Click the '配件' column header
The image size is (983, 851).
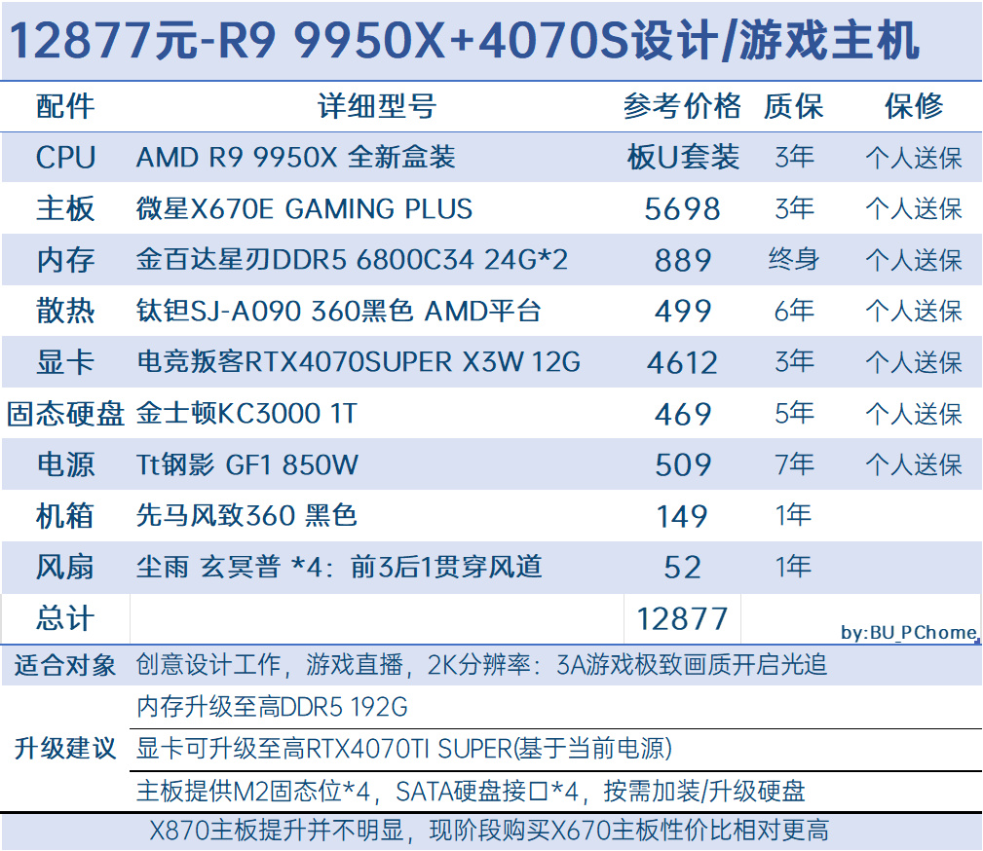(x=65, y=106)
